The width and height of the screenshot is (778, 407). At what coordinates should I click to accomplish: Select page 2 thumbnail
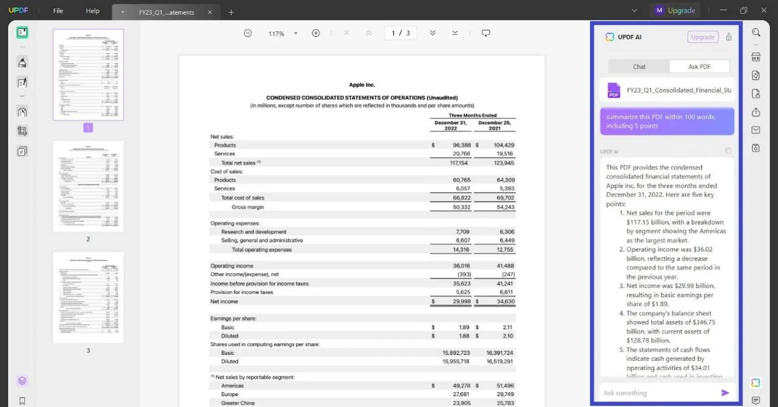tap(88, 186)
